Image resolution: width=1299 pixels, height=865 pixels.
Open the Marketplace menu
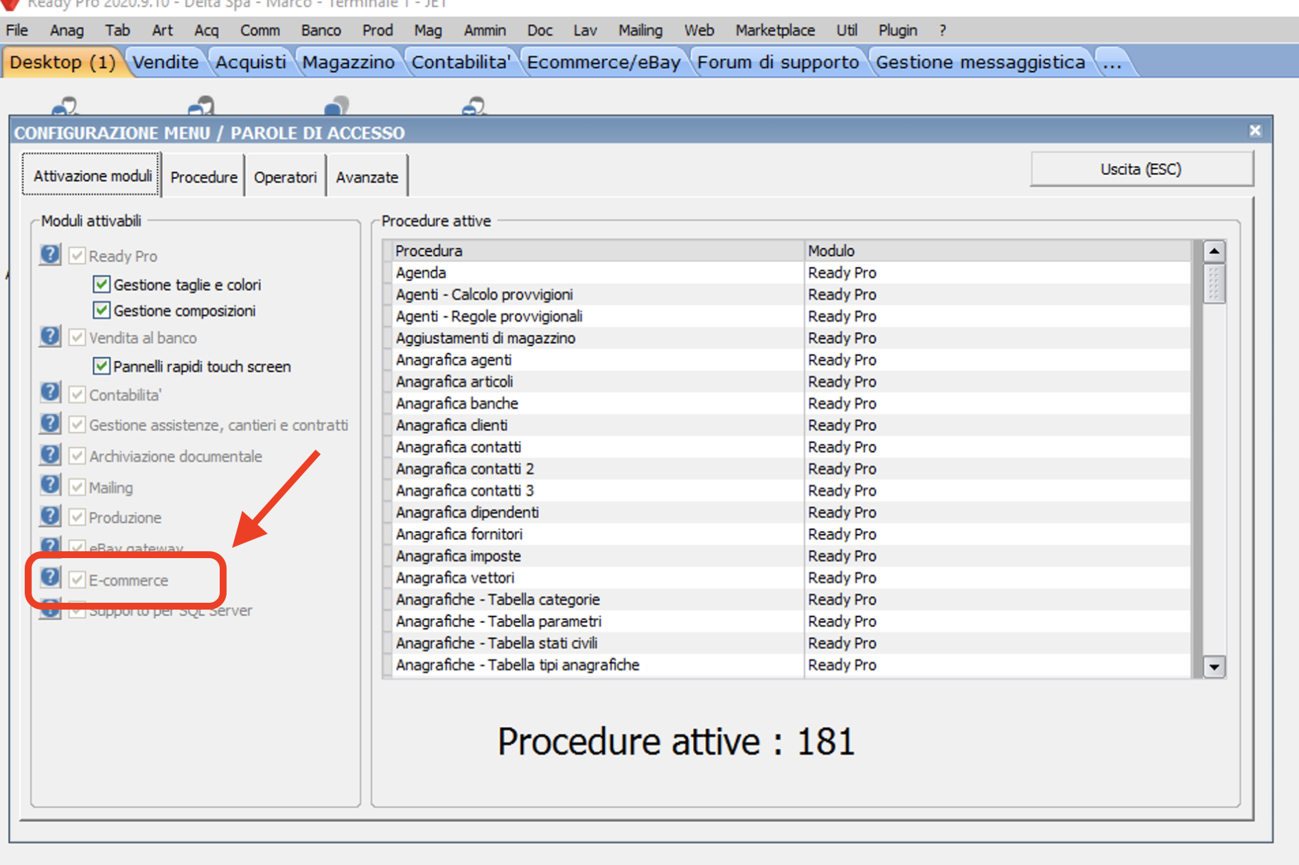pos(775,30)
